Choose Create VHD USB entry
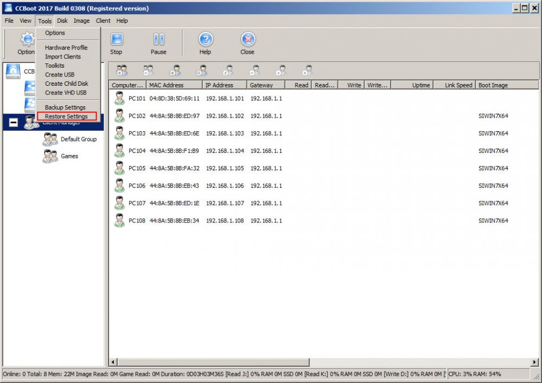Screen dimensions: 542x383 click(66, 93)
